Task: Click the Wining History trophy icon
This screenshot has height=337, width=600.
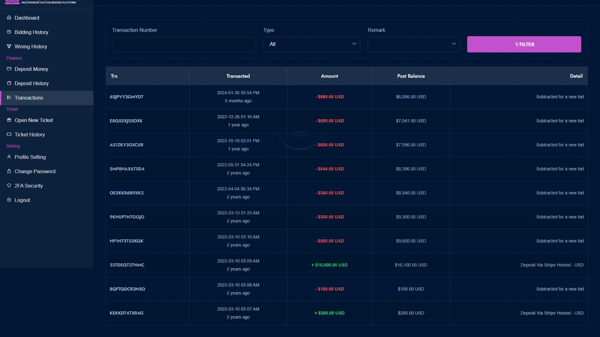Action: 9,46
